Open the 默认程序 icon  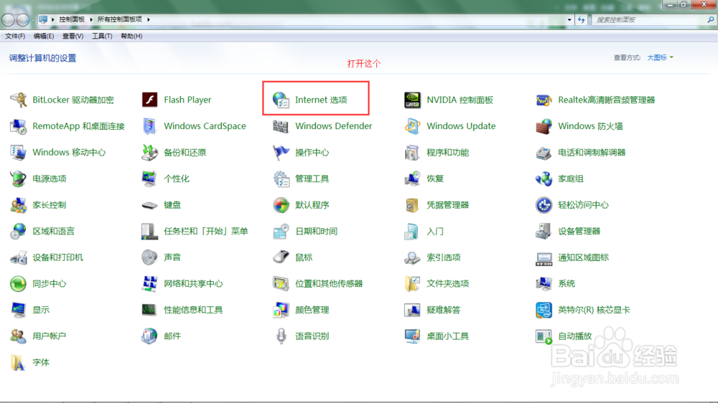tap(281, 205)
